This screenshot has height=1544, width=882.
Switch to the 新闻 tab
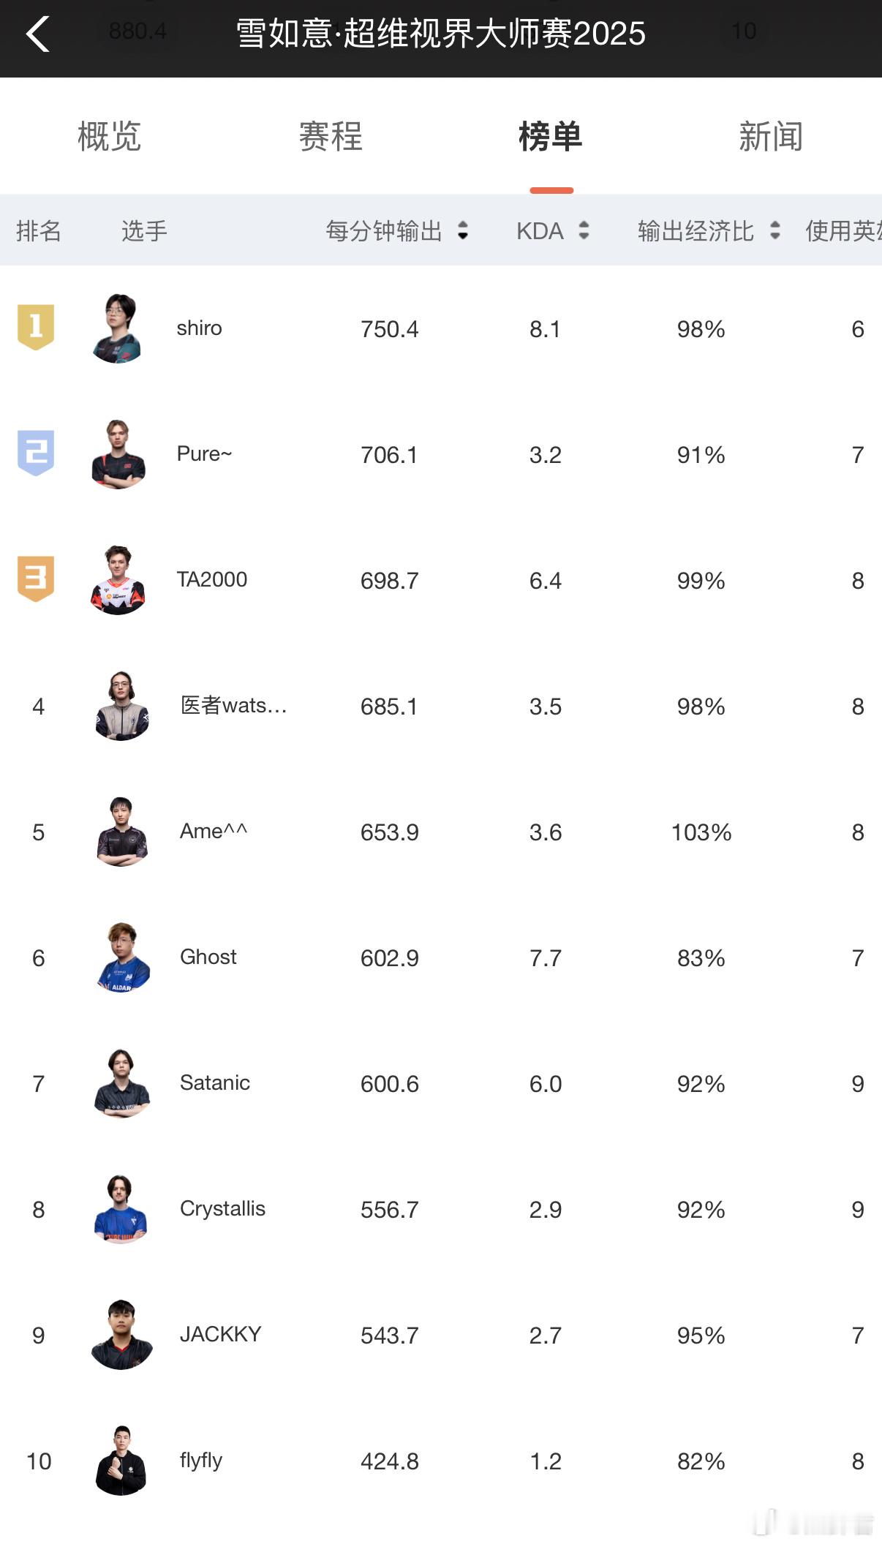771,137
